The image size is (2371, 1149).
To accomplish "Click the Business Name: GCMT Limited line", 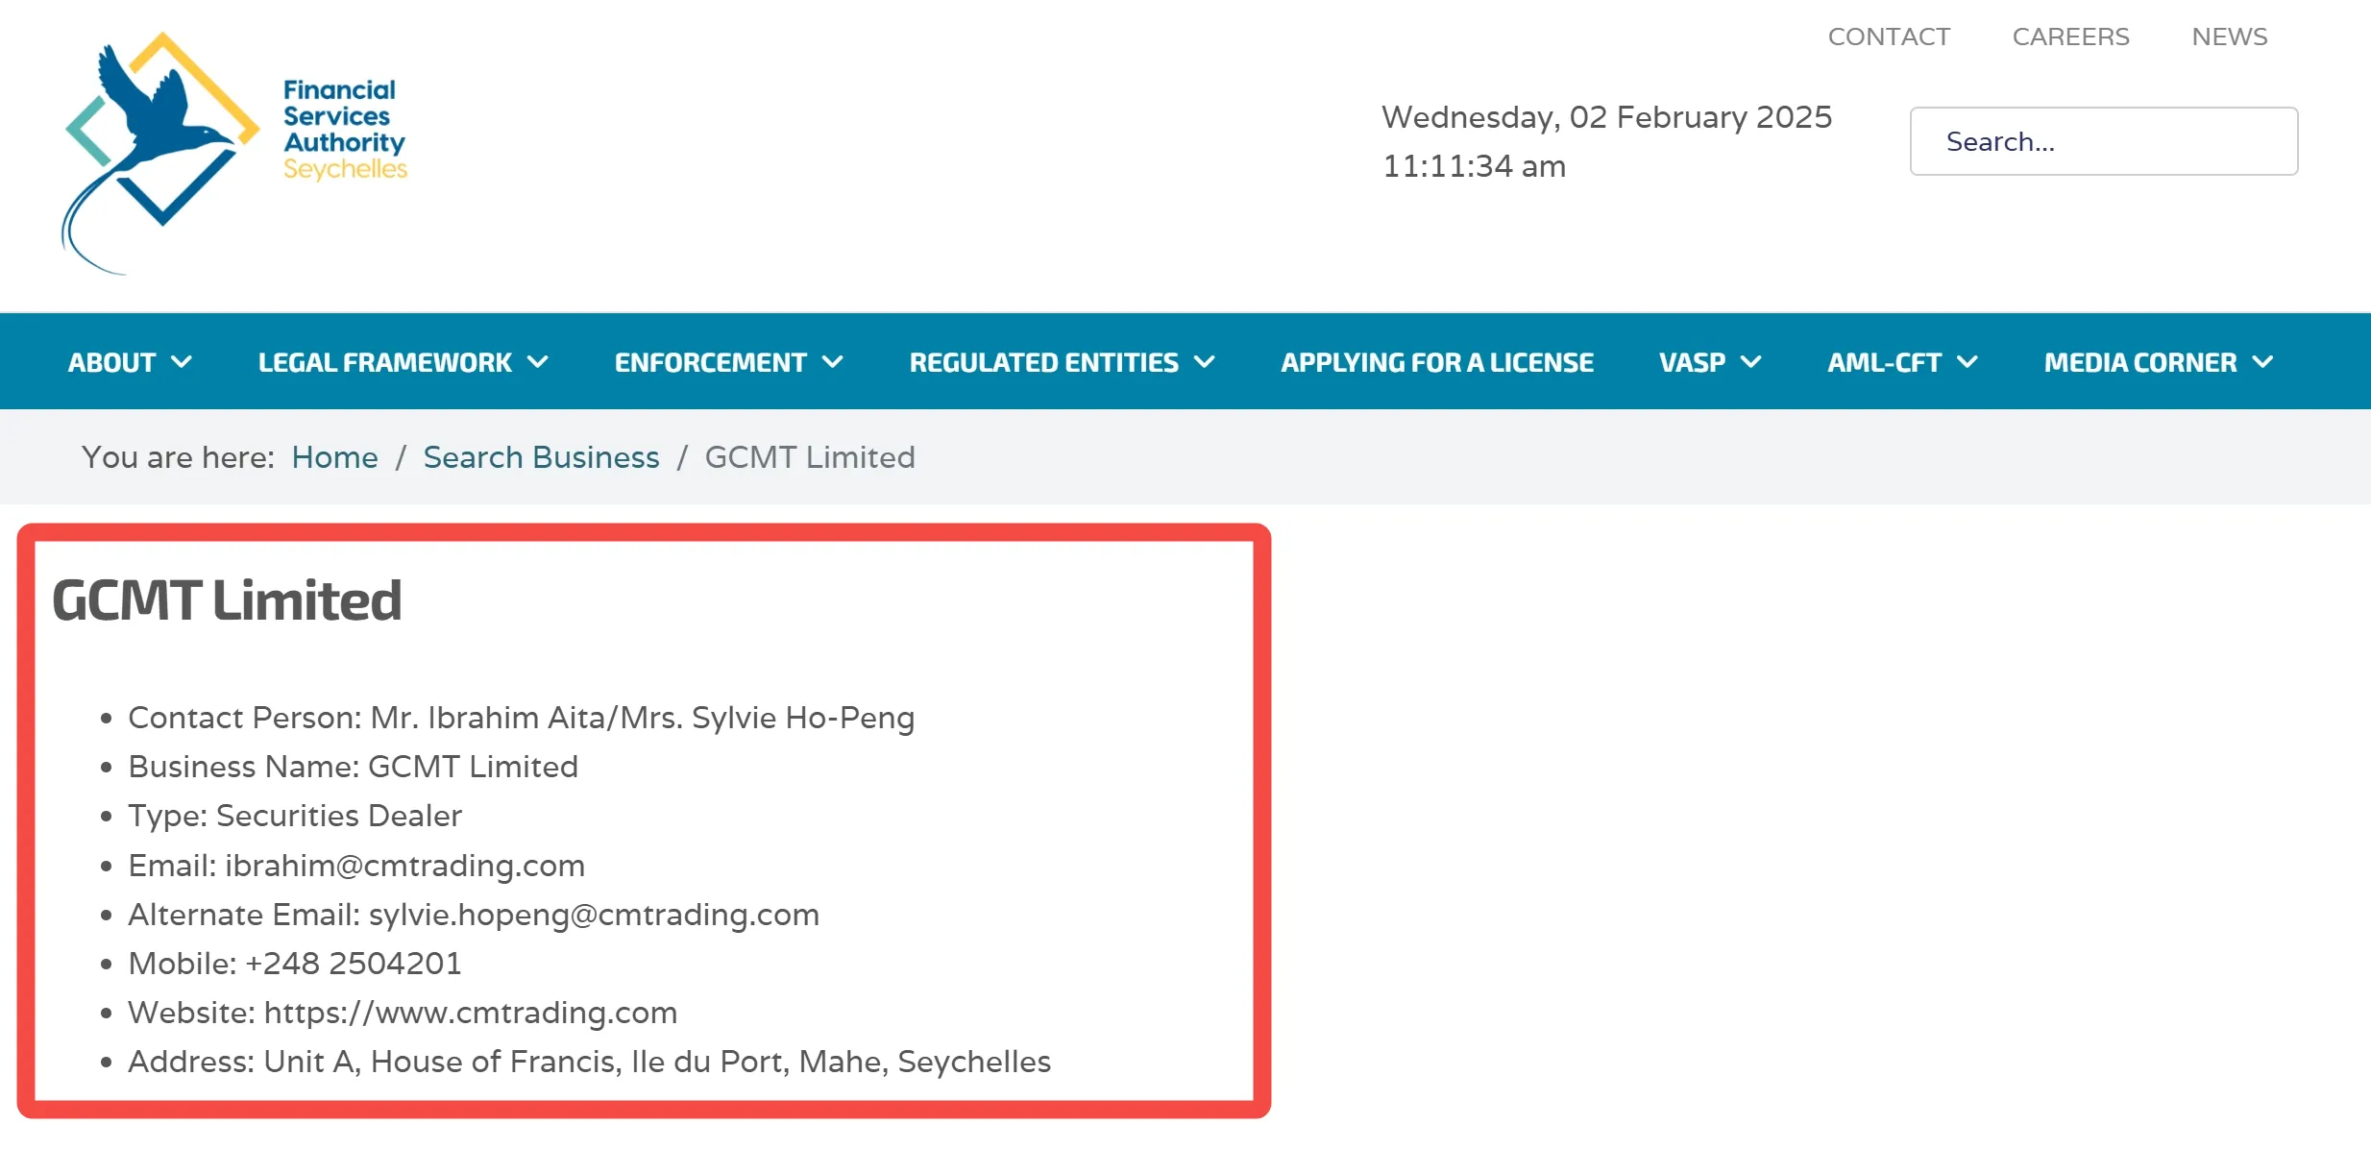I will click(353, 767).
